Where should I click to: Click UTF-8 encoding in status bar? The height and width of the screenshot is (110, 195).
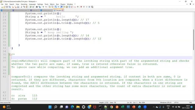click(x=176, y=103)
